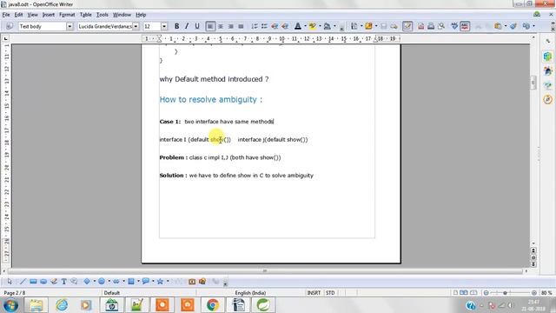Select the Text drawing tool
The height and width of the screenshot is (313, 556).
pyautogui.click(x=63, y=282)
